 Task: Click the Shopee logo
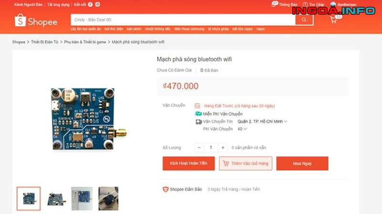point(36,20)
